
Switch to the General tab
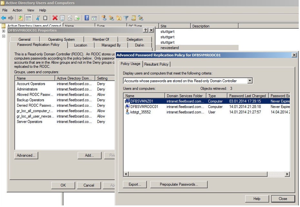click(25, 39)
